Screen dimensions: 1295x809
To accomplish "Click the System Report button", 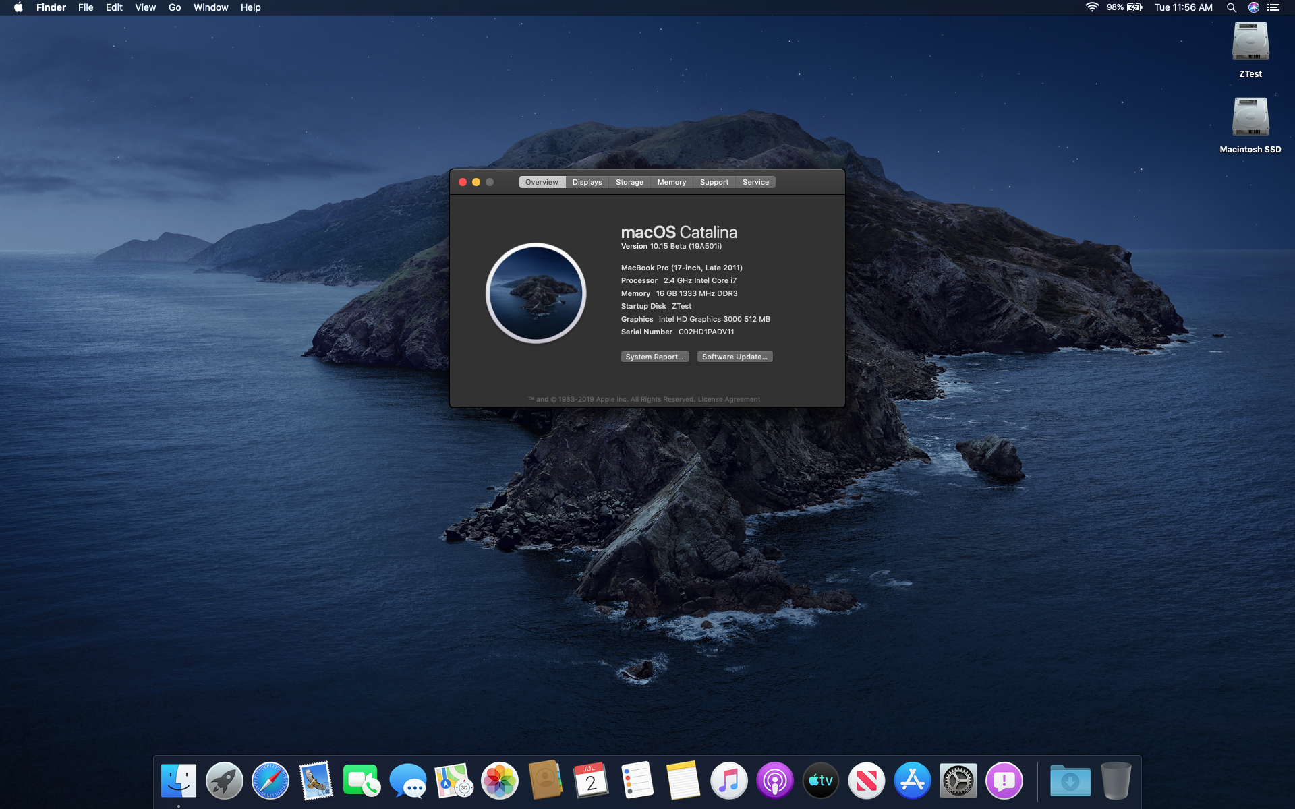I will tap(654, 357).
